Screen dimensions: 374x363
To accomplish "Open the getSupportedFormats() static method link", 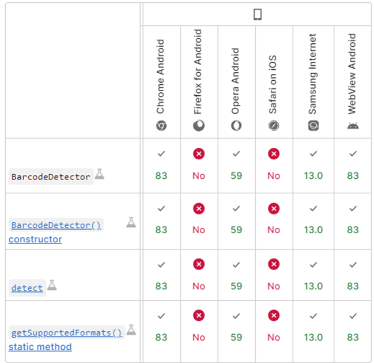I will click(66, 333).
